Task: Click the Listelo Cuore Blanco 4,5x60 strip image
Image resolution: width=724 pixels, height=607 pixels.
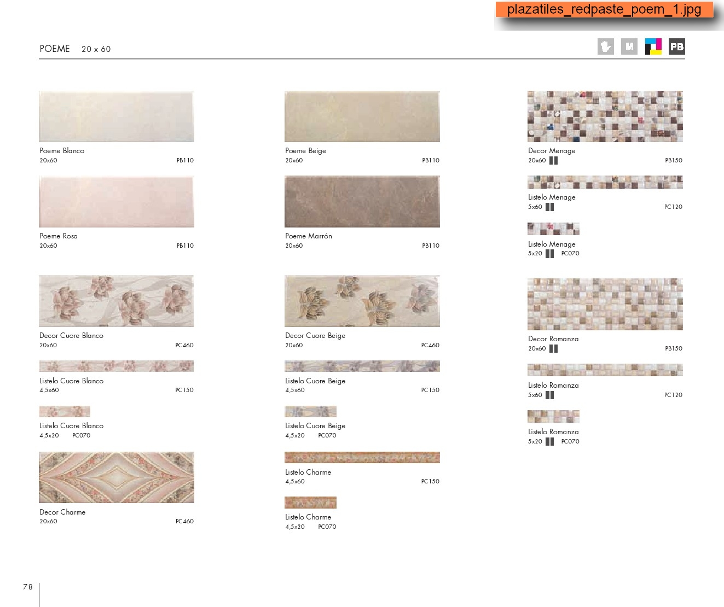Action: click(x=117, y=366)
